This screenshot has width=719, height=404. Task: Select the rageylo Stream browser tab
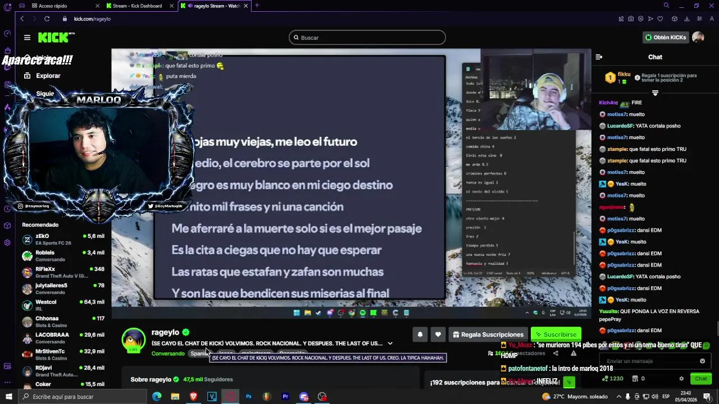coord(215,6)
